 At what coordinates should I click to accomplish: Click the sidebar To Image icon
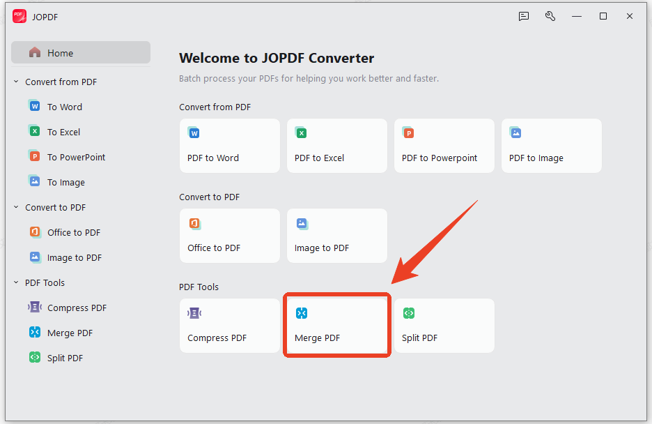point(35,181)
